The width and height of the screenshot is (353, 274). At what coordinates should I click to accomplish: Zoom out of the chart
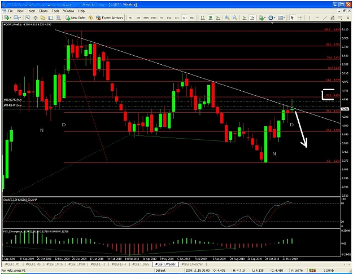click(235, 17)
